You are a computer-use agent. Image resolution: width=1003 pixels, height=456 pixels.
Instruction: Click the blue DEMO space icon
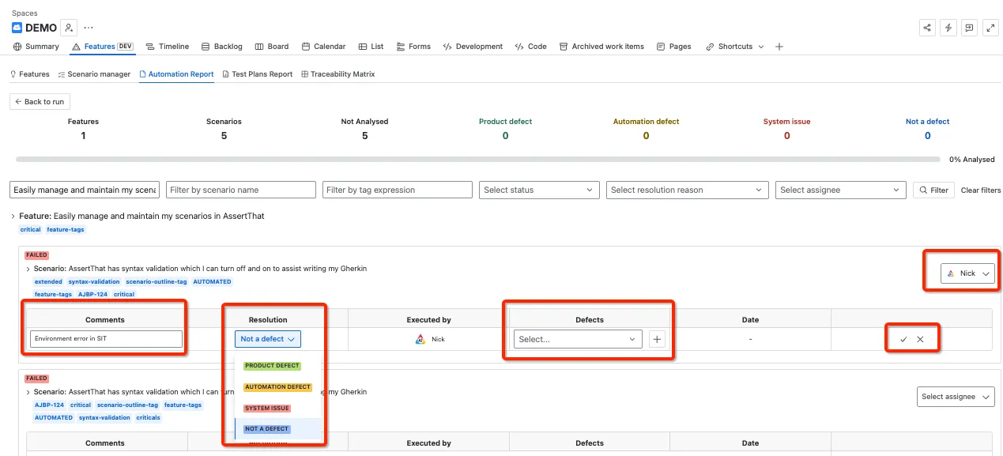pyautogui.click(x=17, y=28)
